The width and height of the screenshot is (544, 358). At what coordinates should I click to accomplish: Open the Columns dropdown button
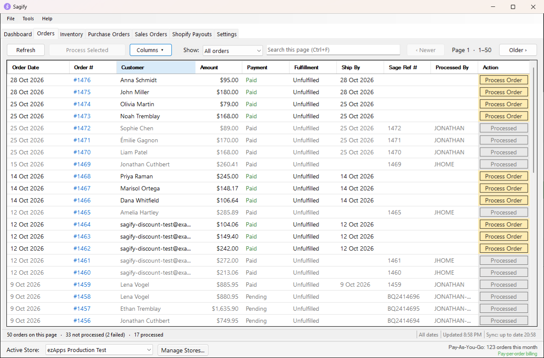151,50
